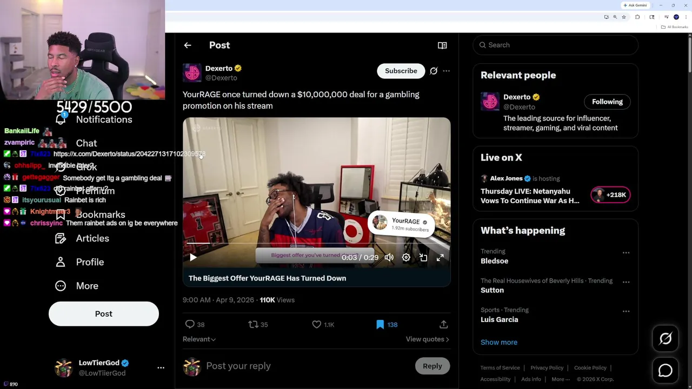Open the three-dot menu on Dexerto's post
Screen dimensions: 692x389
click(x=446, y=71)
